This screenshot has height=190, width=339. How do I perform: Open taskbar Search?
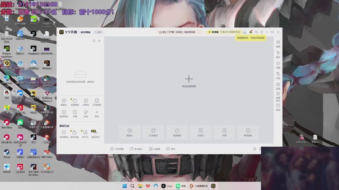pos(132,186)
